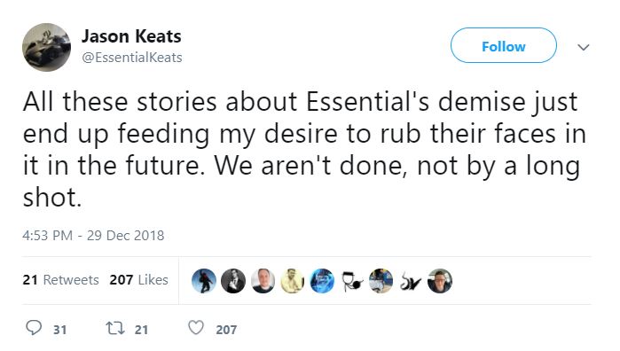Image resolution: width=620 pixels, height=351 pixels.
Task: Click the reply speech bubble icon
Action: 34,328
